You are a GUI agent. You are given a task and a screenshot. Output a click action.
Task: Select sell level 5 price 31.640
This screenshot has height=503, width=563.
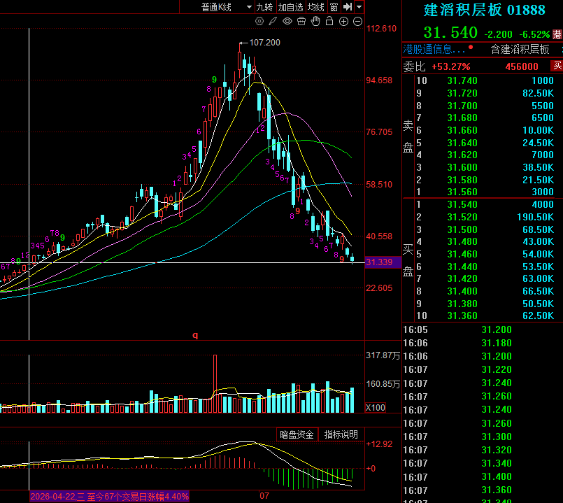click(x=462, y=143)
